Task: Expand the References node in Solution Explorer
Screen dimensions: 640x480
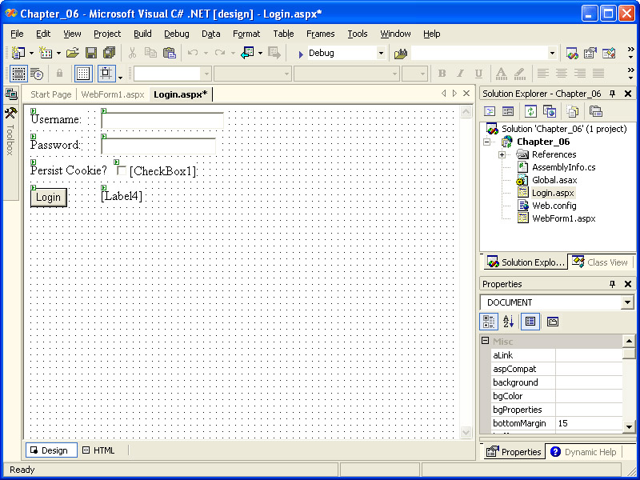Action: tap(502, 154)
